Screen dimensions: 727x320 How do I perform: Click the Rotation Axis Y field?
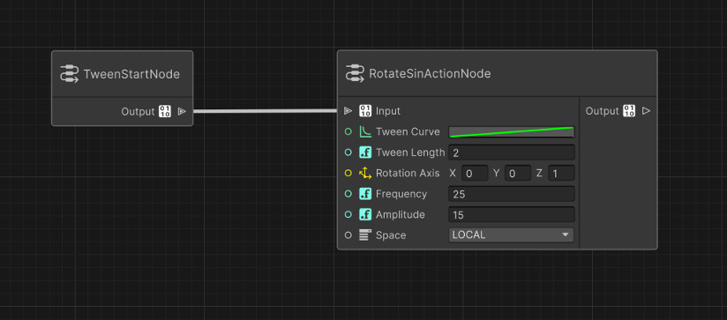click(517, 173)
